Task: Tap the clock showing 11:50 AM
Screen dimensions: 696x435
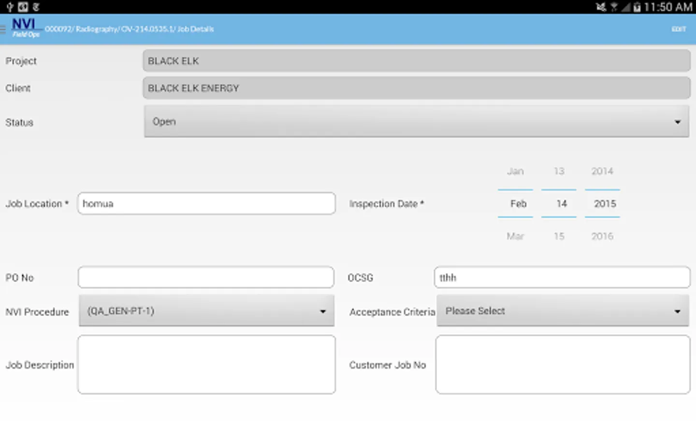Action: pos(668,7)
